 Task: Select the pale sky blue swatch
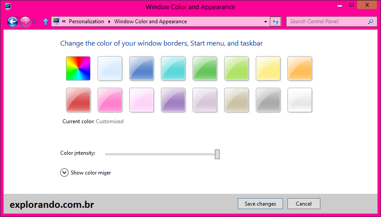(x=110, y=68)
